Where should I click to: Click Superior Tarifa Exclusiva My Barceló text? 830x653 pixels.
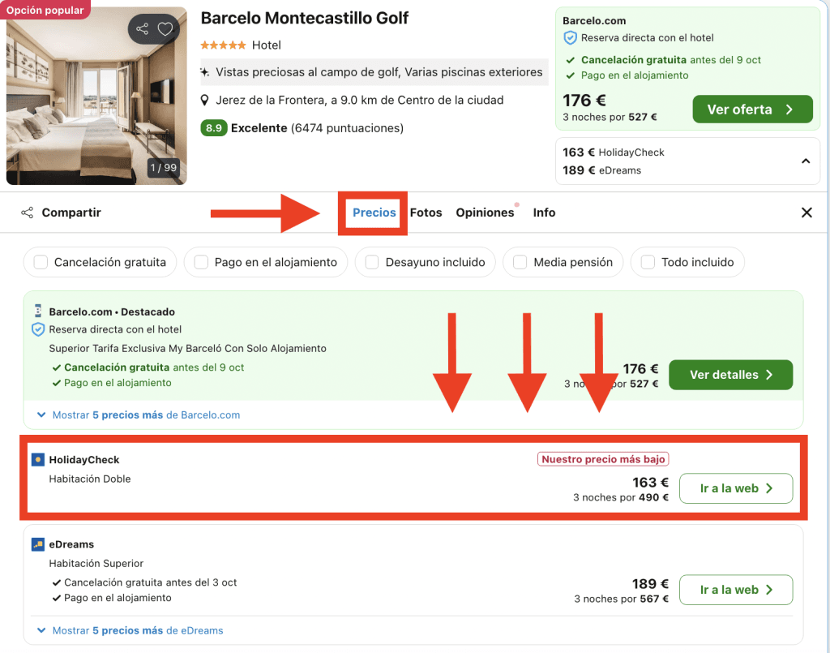[187, 349]
